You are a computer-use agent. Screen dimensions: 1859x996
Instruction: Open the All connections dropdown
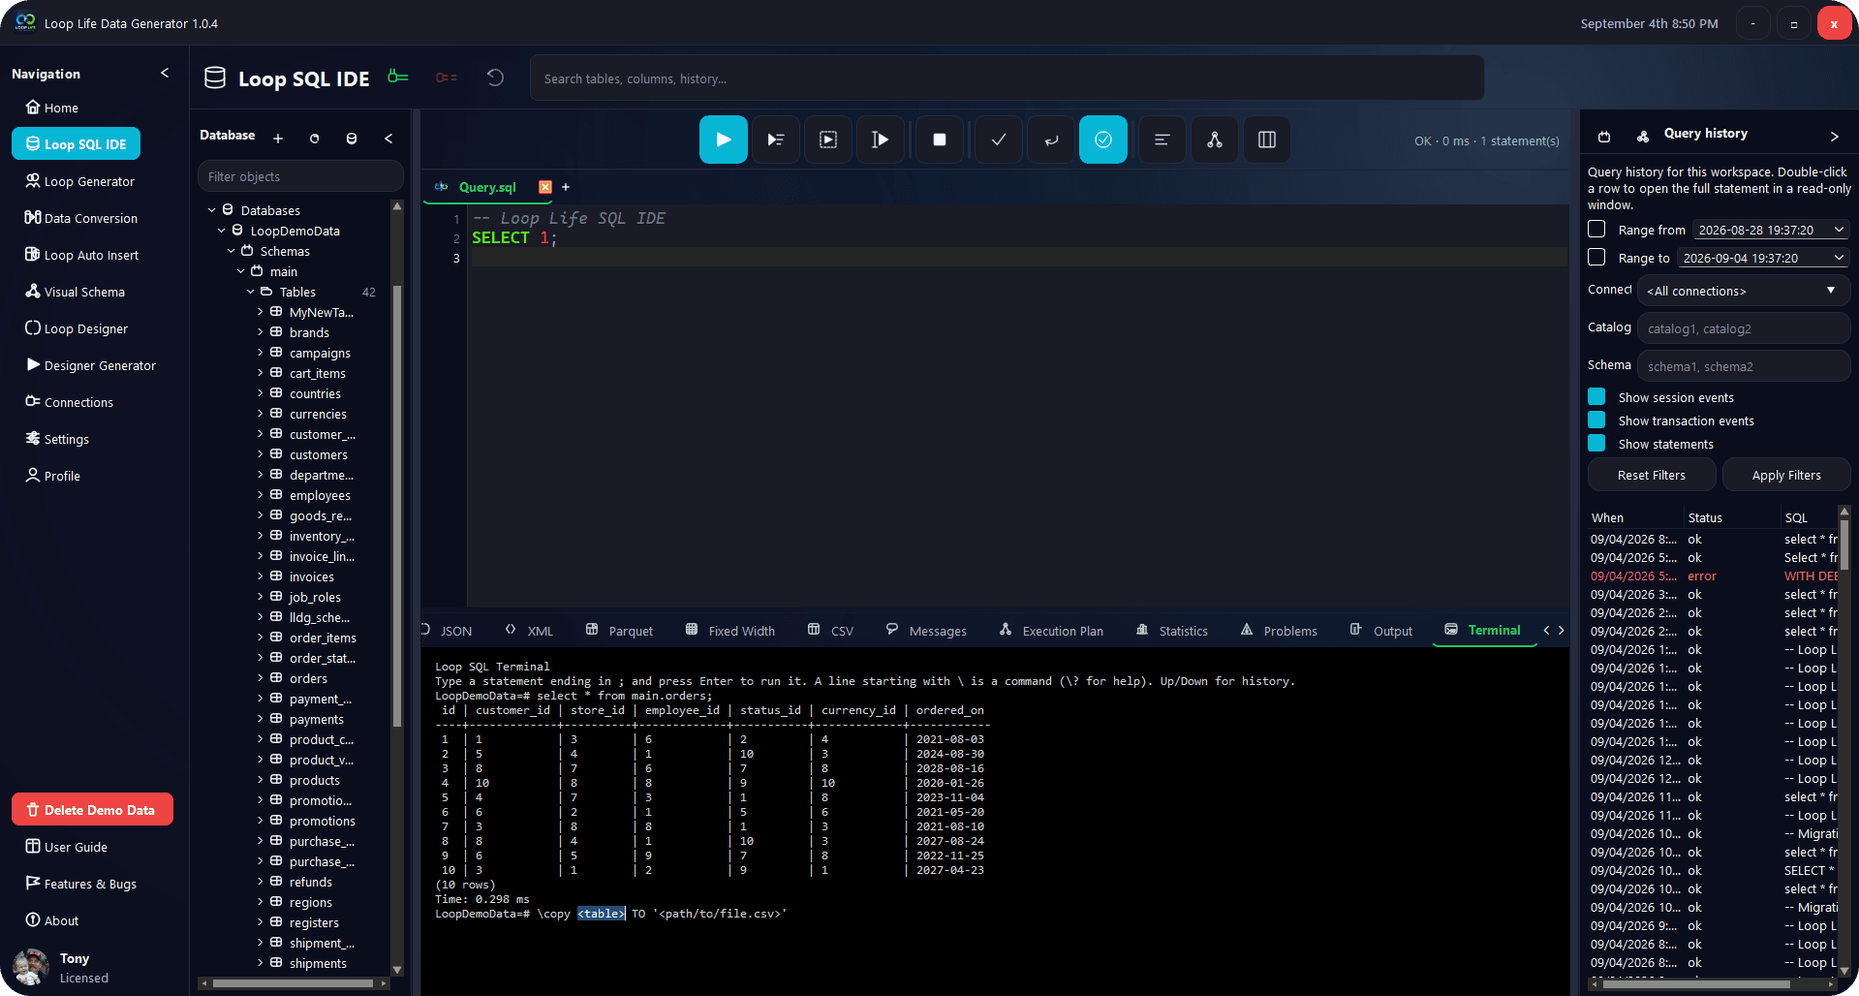click(x=1744, y=291)
